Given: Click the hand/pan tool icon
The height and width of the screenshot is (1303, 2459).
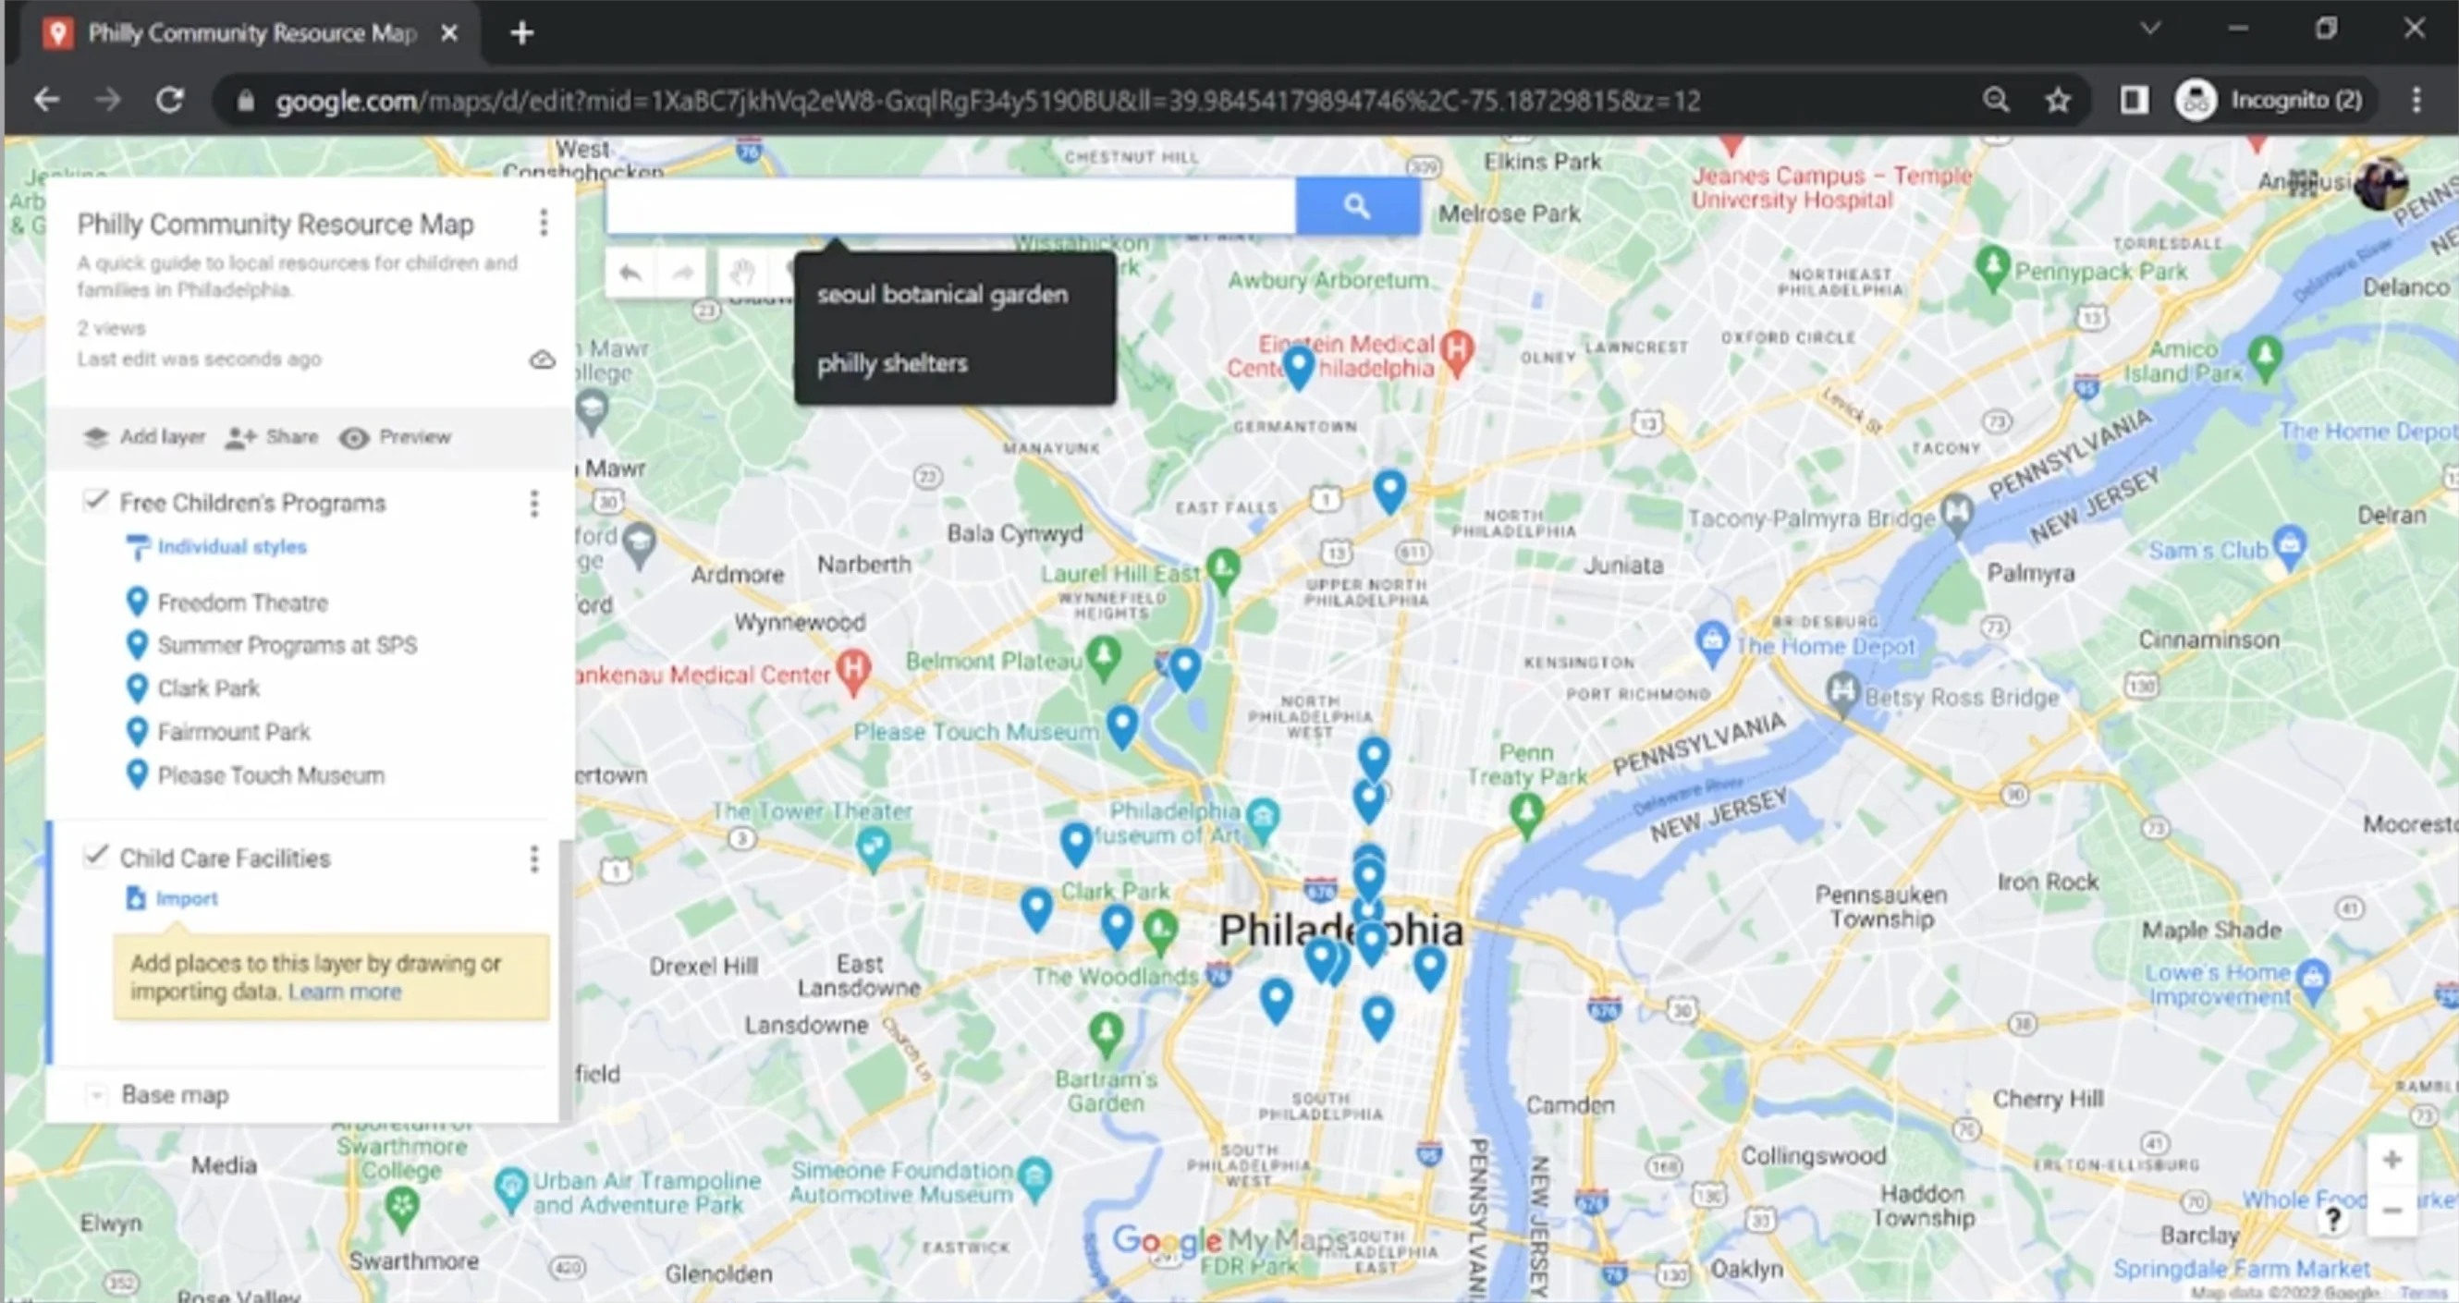Looking at the screenshot, I should (x=743, y=274).
